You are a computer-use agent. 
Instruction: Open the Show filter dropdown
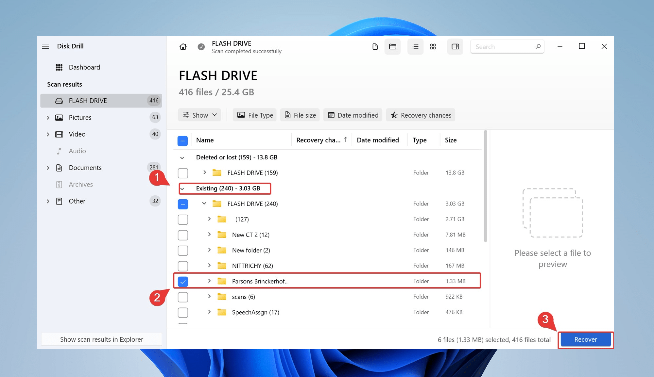pos(199,115)
